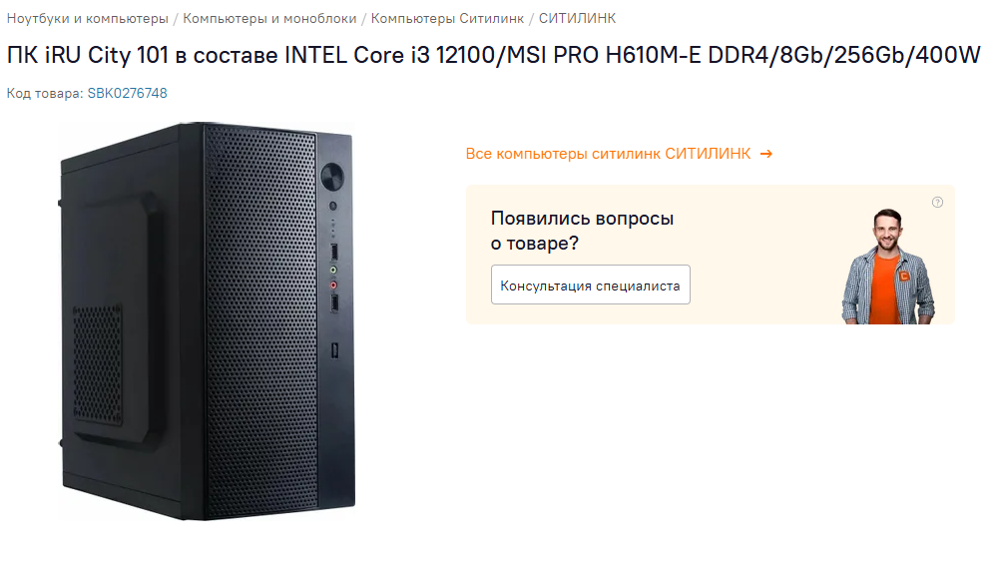Image resolution: width=997 pixels, height=577 pixels.
Task: Select the last 'СИТИЛИНК' breadcrumb item
Action: coord(577,19)
